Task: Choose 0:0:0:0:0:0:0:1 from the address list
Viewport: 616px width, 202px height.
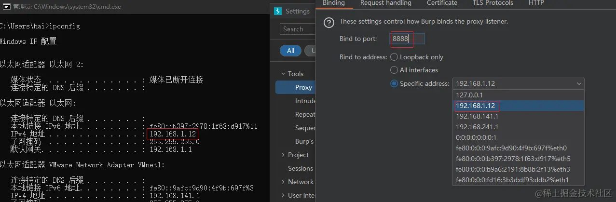Action: click(519, 137)
